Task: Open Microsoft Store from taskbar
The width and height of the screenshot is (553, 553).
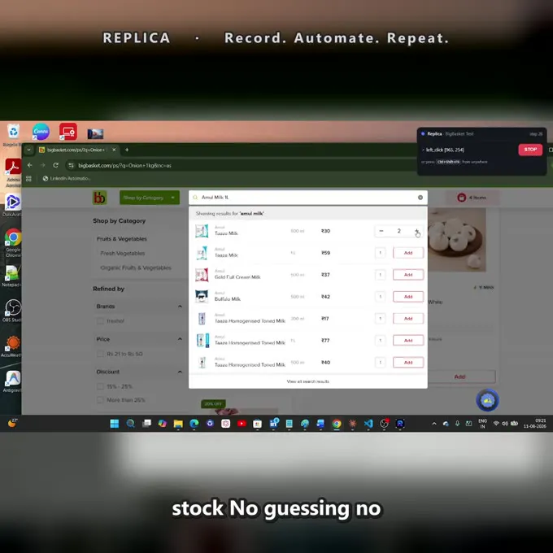Action: click(258, 424)
